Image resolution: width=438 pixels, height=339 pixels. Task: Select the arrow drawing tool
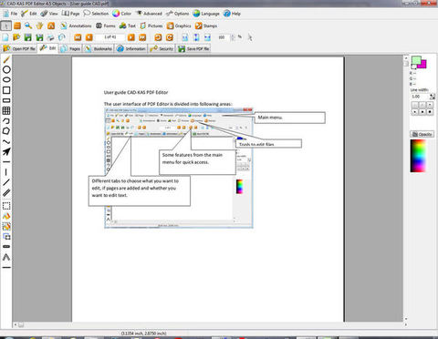6,151
